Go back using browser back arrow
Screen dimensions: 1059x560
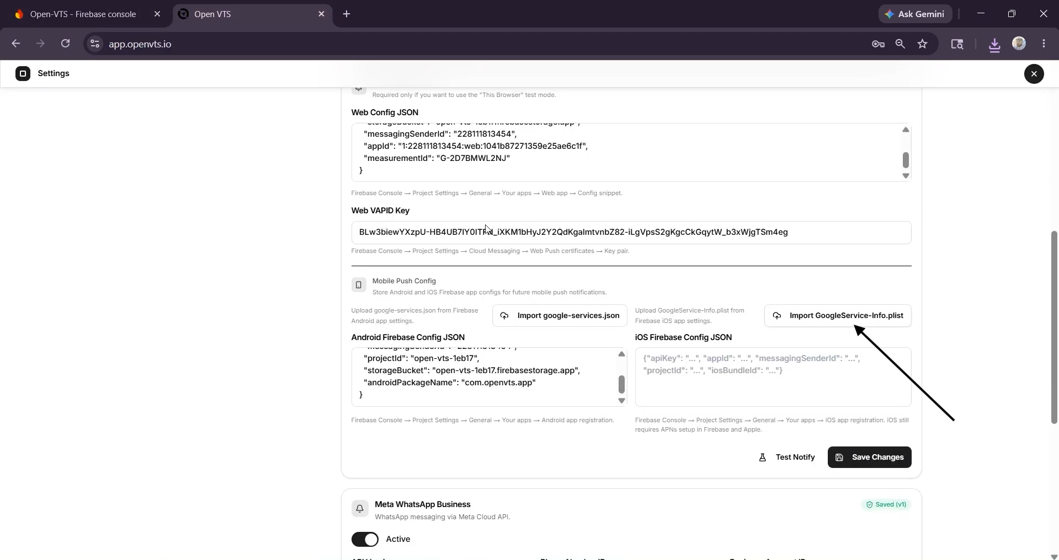tap(16, 44)
